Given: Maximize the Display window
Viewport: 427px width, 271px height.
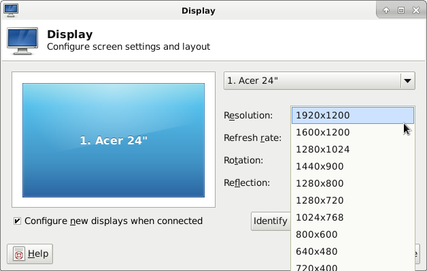Looking at the screenshot, I should coord(401,10).
